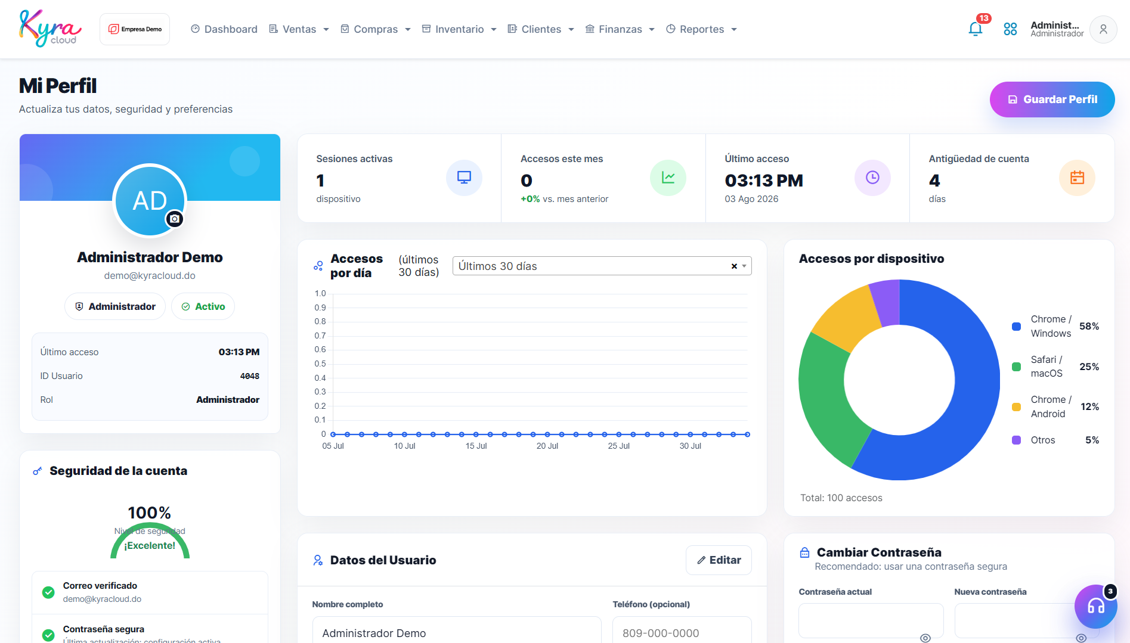Screen dimensions: 1130x643
Task: Open the headset support chat icon
Action: tap(1095, 606)
